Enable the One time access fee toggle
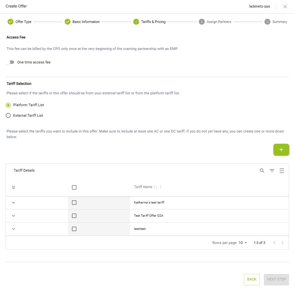Screen dimensions: 294x293 tap(10, 62)
